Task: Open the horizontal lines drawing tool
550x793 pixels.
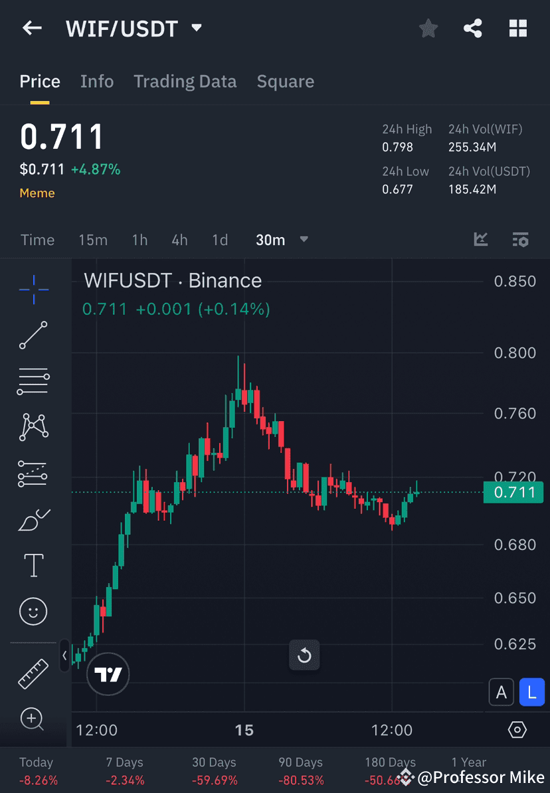Action: pos(33,381)
